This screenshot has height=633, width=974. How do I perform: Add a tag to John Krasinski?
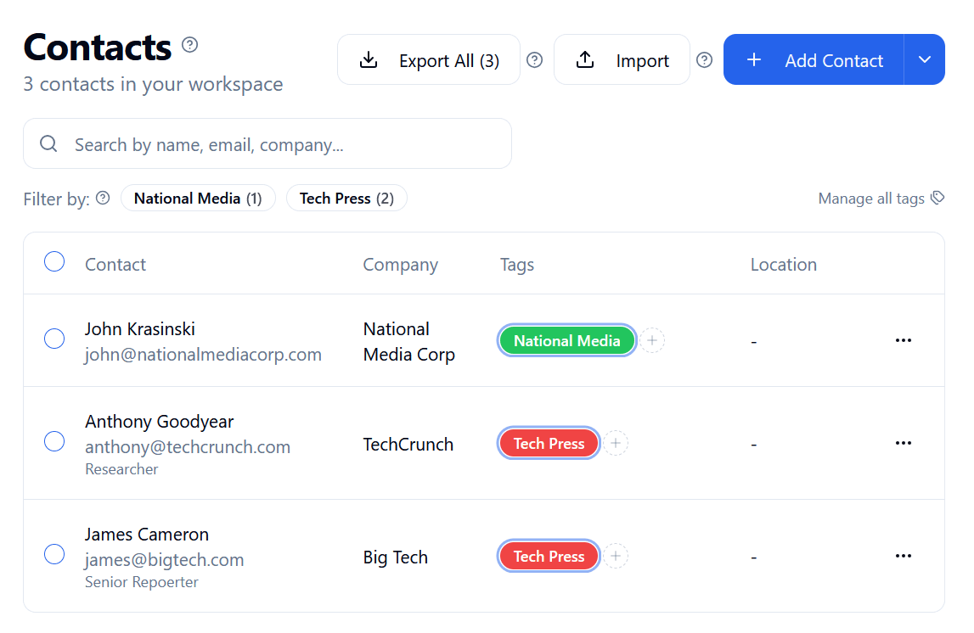click(651, 339)
